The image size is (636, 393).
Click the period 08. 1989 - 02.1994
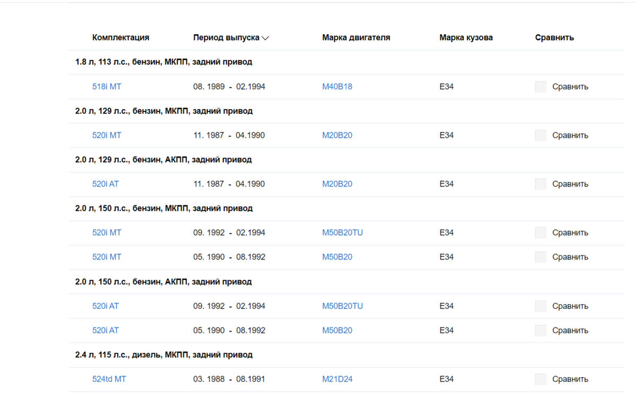(229, 87)
